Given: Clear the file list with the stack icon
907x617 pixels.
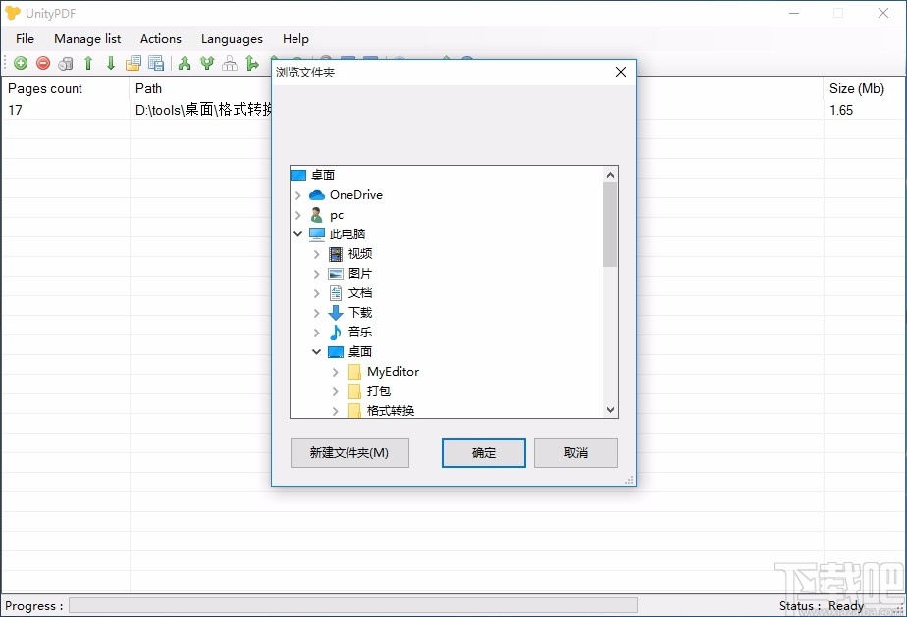Looking at the screenshot, I should [x=65, y=62].
